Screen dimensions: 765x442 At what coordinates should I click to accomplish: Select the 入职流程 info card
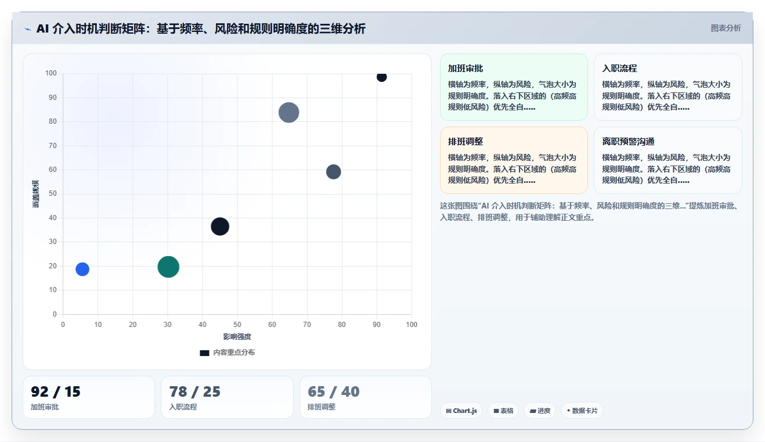click(x=668, y=87)
